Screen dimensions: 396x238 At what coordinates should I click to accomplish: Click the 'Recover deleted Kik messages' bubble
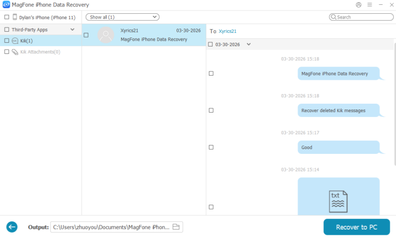pos(339,111)
